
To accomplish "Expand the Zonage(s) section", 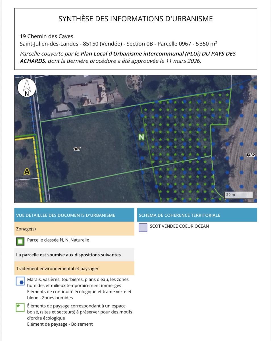I will pos(74,229).
